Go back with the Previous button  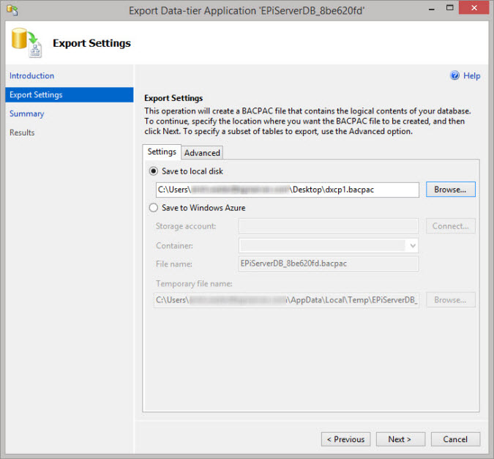tap(346, 439)
